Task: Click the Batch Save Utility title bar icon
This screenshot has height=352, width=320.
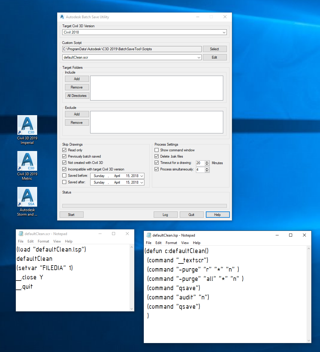Action: 62,17
